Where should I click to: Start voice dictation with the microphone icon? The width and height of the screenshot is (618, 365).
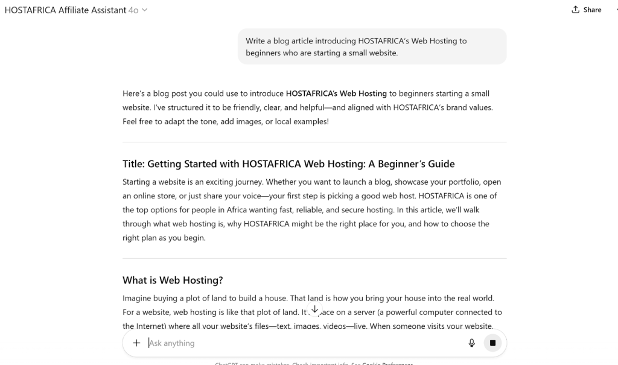(472, 343)
